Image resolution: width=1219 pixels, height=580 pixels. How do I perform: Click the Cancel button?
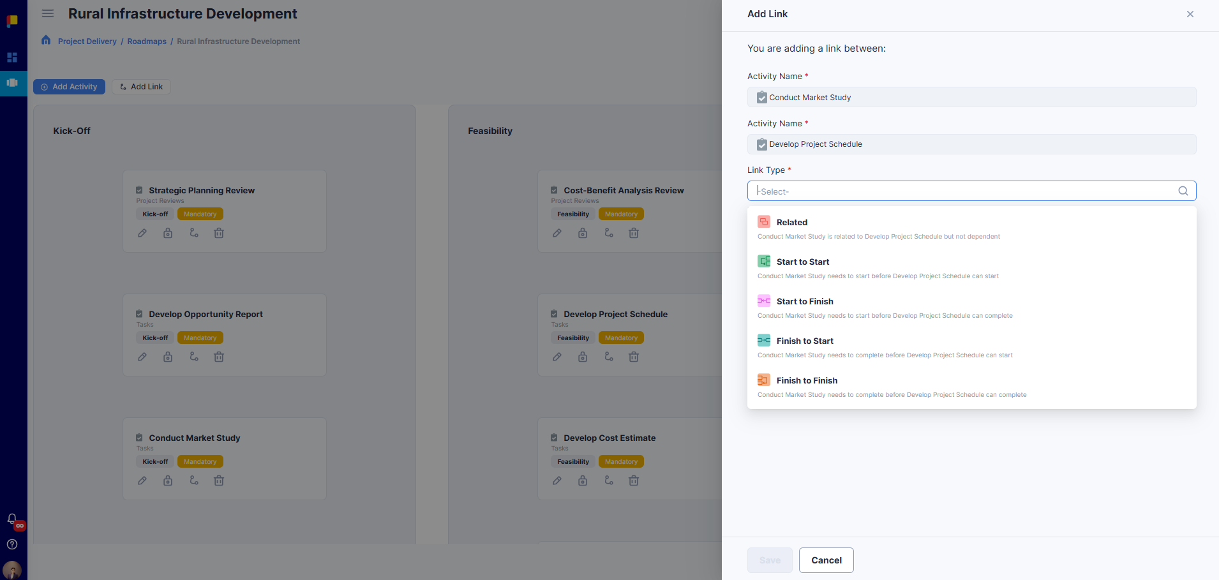tap(826, 560)
